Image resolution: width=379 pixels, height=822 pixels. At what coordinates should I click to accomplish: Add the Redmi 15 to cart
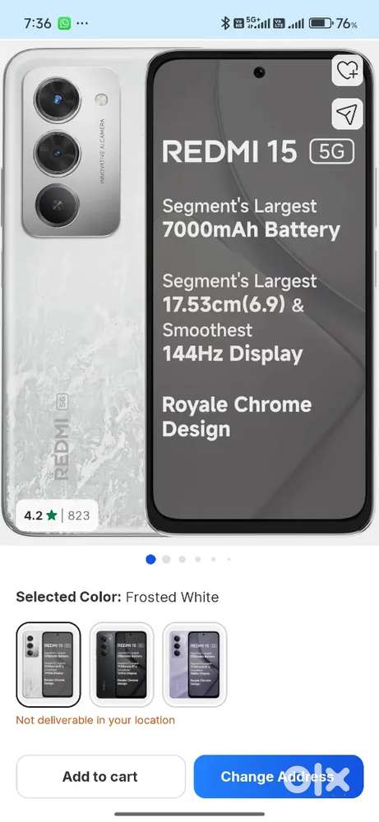click(100, 777)
